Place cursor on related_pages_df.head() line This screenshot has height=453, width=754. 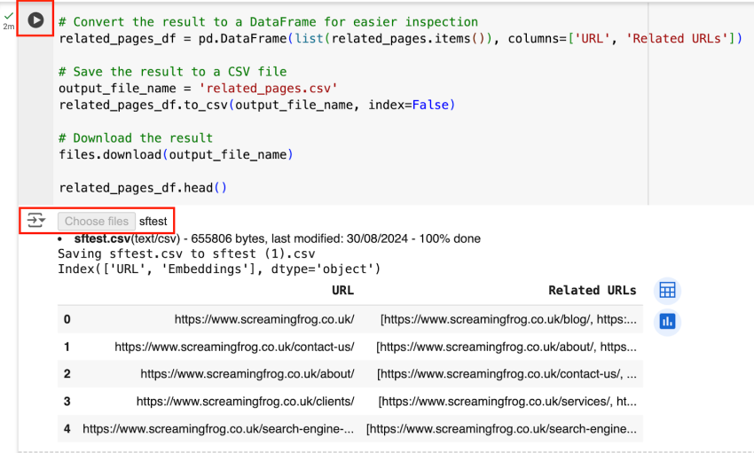[143, 188]
